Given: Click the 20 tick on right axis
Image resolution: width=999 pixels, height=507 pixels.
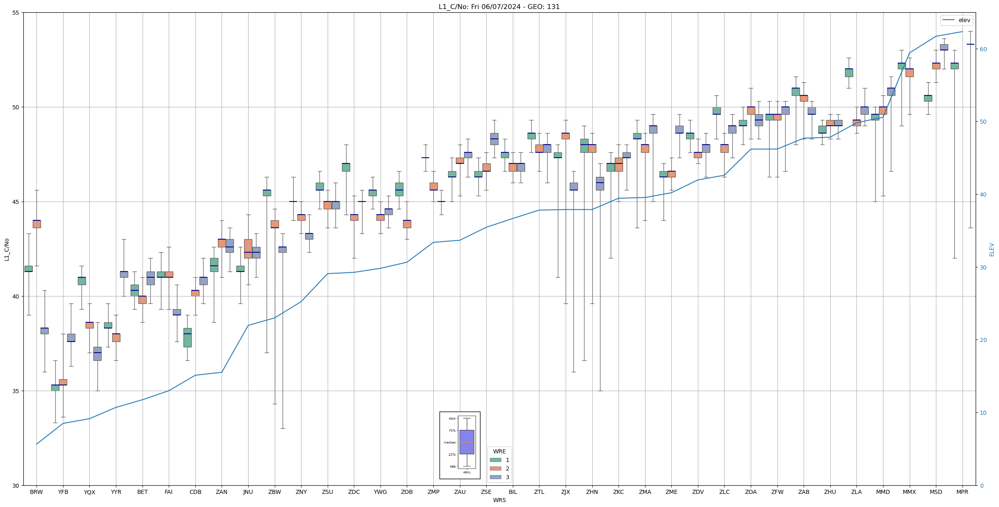Looking at the screenshot, I should (x=983, y=340).
